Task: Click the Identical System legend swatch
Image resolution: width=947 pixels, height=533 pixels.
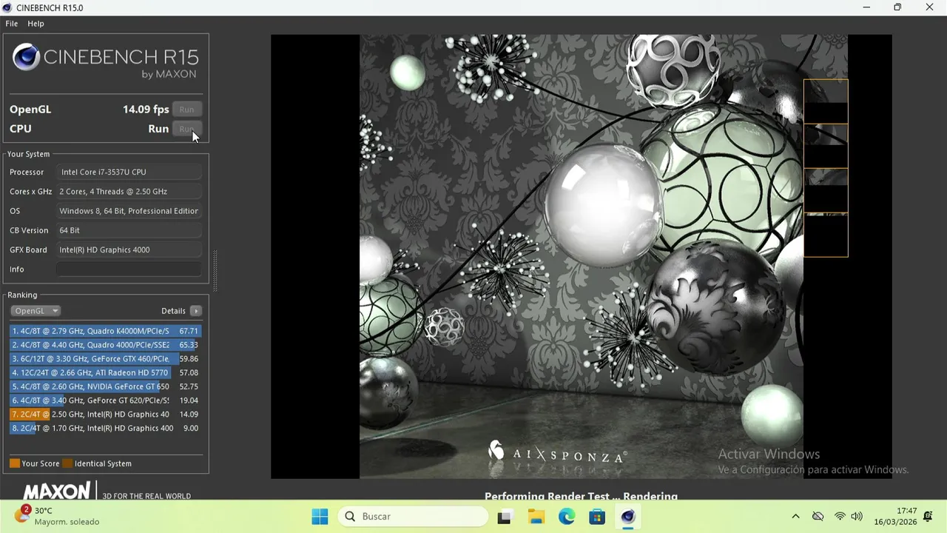Action: click(x=67, y=463)
